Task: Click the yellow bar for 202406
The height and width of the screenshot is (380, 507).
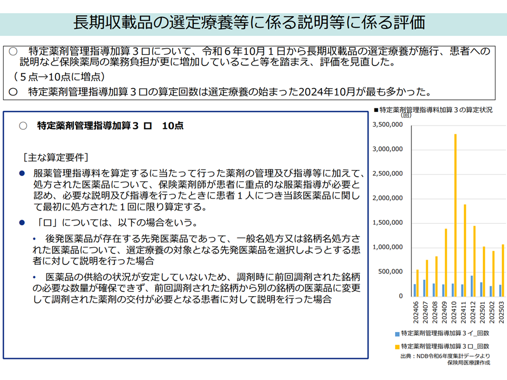Action: (x=417, y=283)
